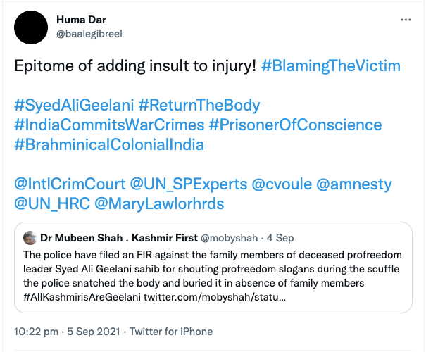This screenshot has height=352, width=426.
Task: Go to the @amnesty profile mention
Action: (x=361, y=185)
